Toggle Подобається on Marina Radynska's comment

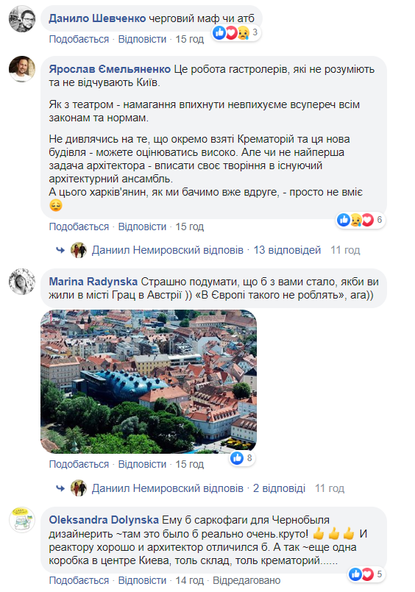coord(79,464)
